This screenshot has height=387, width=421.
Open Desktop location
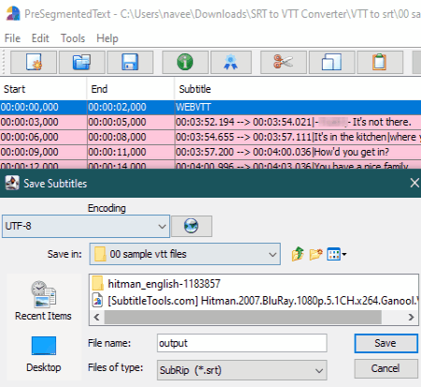pyautogui.click(x=44, y=354)
